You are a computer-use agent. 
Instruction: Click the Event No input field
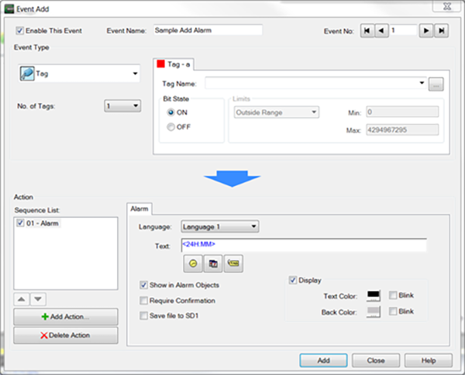[x=404, y=30]
